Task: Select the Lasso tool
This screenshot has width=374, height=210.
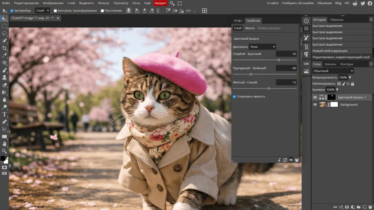Action: [x=4, y=33]
